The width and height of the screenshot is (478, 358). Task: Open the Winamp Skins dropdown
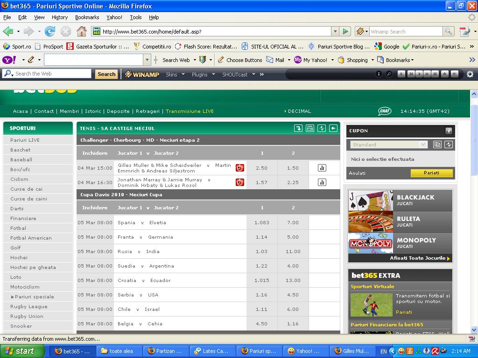176,74
